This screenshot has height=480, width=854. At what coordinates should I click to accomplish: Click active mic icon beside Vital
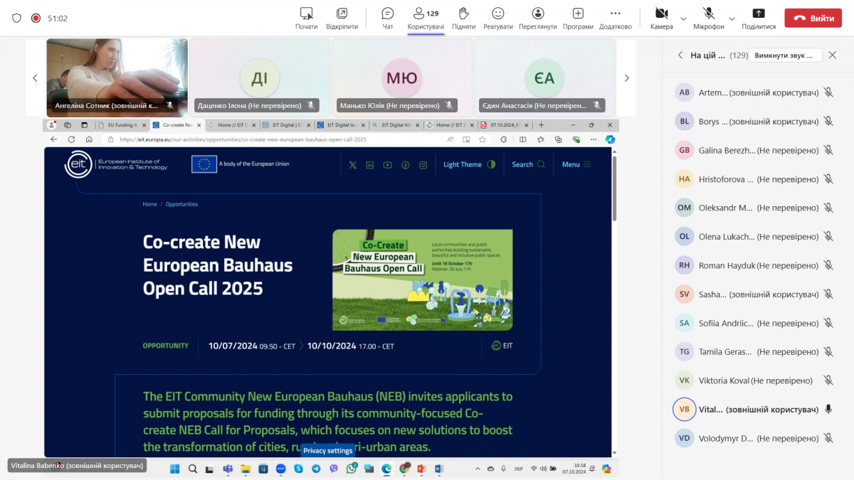click(828, 410)
